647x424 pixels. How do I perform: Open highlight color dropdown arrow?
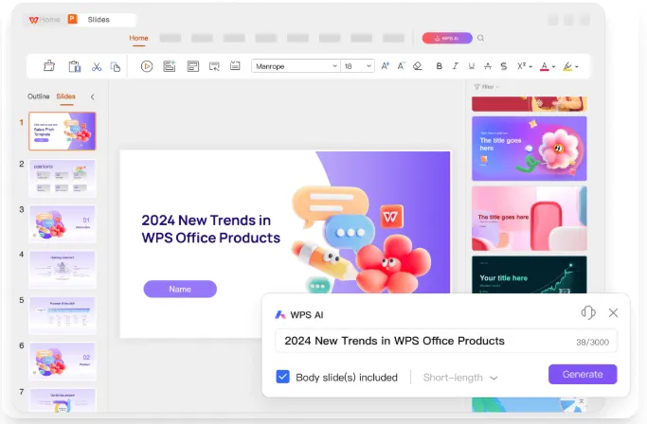[x=577, y=66]
